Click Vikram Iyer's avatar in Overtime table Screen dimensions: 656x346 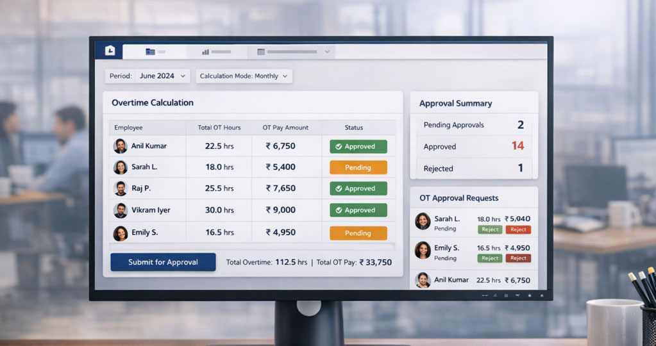[121, 210]
